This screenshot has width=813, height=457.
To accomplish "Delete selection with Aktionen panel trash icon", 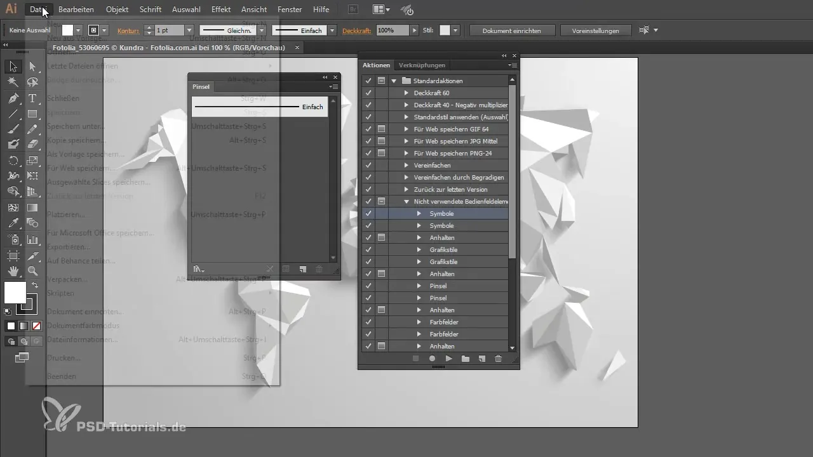I will pyautogui.click(x=498, y=359).
